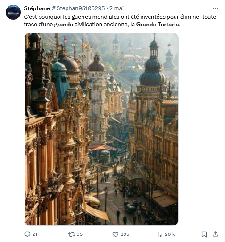Click the reply count 21
Screen dimensions: 225x242
coord(35,234)
